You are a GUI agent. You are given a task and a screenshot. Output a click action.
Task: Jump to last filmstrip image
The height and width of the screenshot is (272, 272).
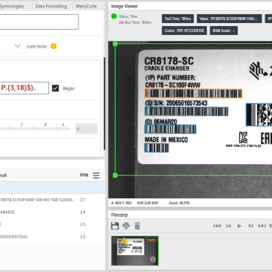pyautogui.click(x=262, y=226)
